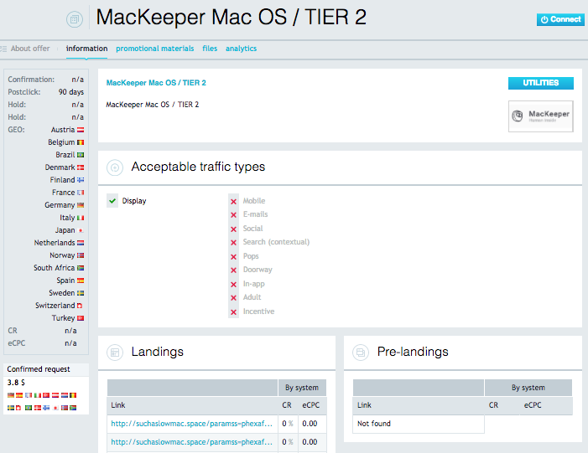Click the Pre-landings section icon
The image size is (588, 453).
coord(361,353)
